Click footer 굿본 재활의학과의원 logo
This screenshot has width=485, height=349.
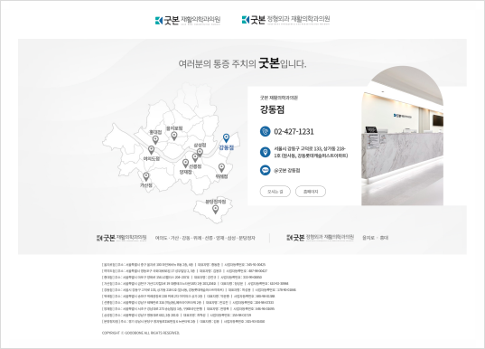pos(122,238)
